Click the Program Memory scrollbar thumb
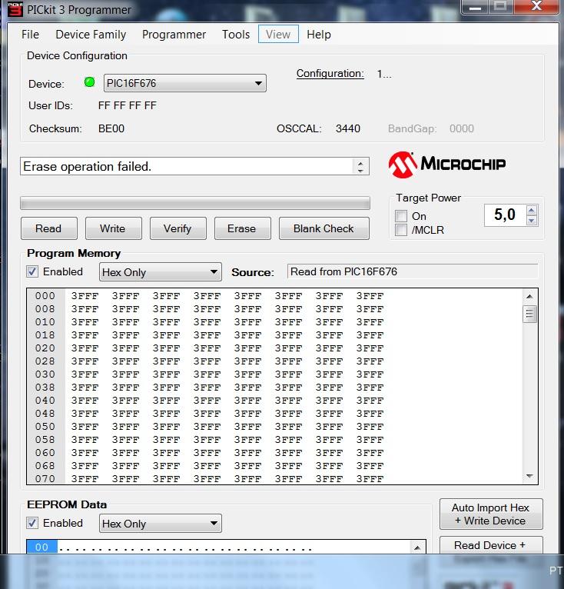564x589 pixels. click(529, 314)
